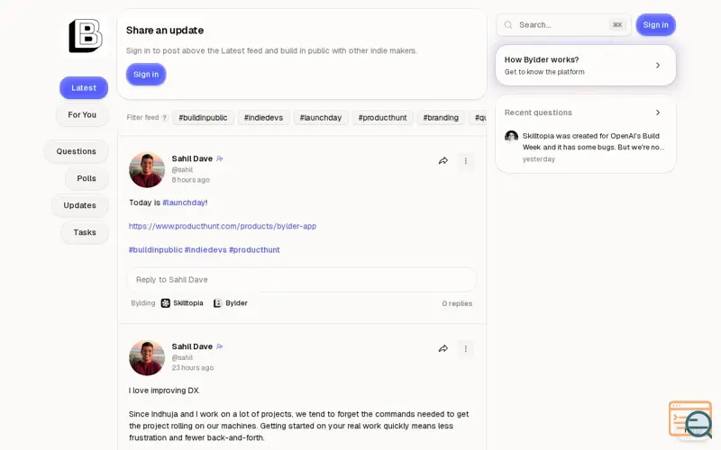Click the 8 hours ago timestamp
Screen dimensions: 721x450
coord(191,180)
